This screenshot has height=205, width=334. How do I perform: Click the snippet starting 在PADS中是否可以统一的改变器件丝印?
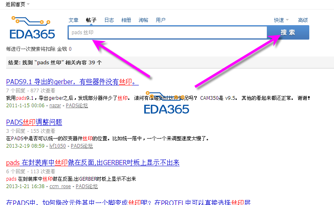(107, 139)
